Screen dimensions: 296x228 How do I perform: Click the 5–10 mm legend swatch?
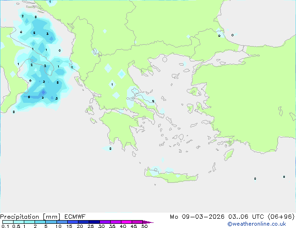coord(51,222)
